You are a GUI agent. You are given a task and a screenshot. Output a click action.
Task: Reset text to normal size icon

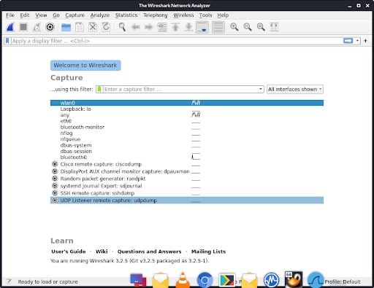click(x=261, y=27)
